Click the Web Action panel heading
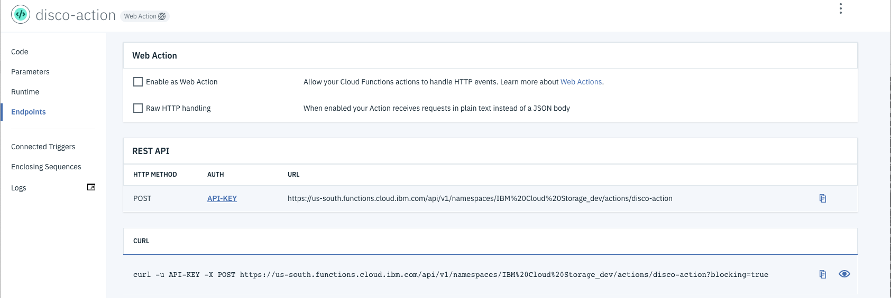Viewport: 891px width, 298px height. [x=154, y=55]
